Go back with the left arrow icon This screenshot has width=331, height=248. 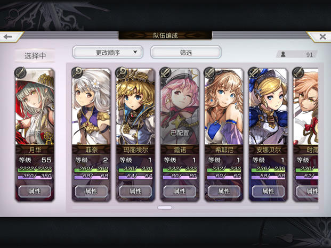(x=8, y=37)
